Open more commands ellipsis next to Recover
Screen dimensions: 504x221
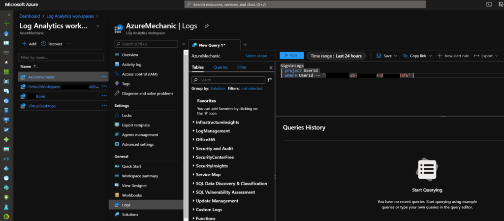click(x=69, y=44)
